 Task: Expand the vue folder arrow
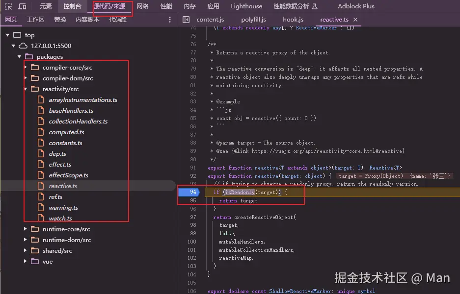point(26,262)
